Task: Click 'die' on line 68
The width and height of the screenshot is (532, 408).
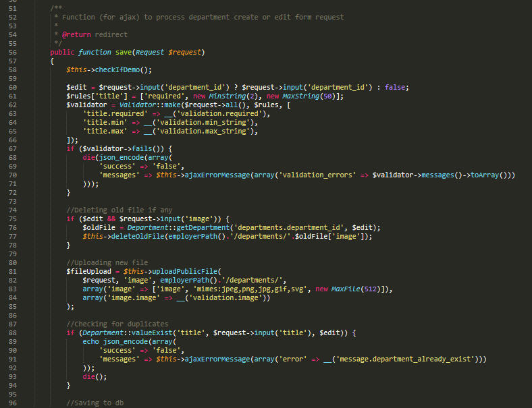Action: pos(89,158)
